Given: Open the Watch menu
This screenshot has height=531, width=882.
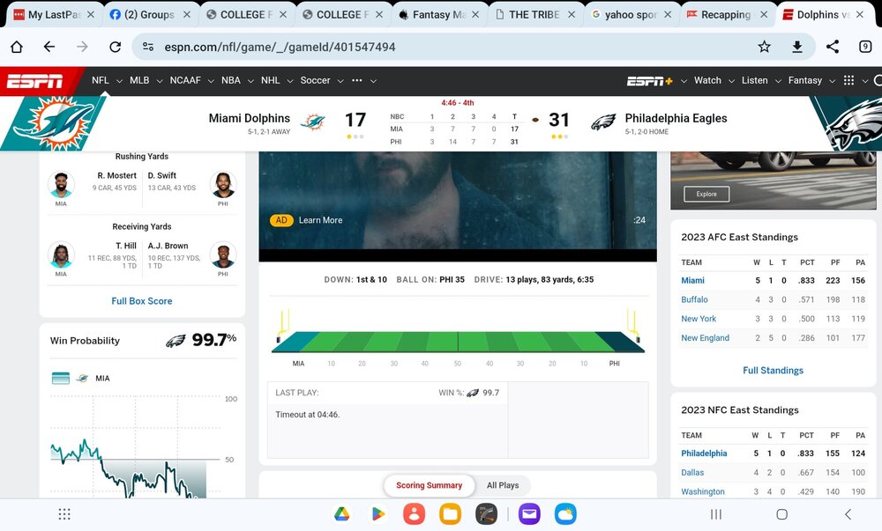Looking at the screenshot, I should tap(707, 80).
